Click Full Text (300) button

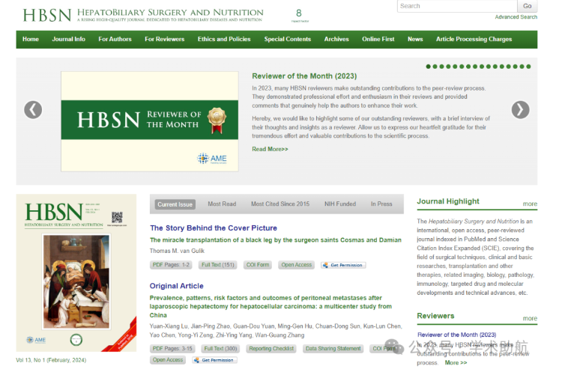pos(220,348)
